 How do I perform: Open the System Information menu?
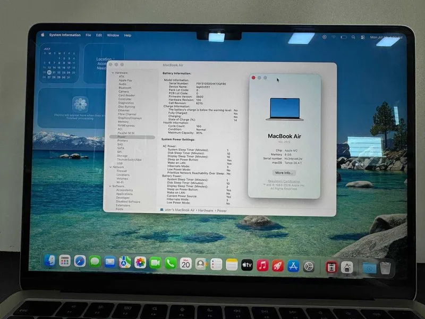tap(65, 35)
